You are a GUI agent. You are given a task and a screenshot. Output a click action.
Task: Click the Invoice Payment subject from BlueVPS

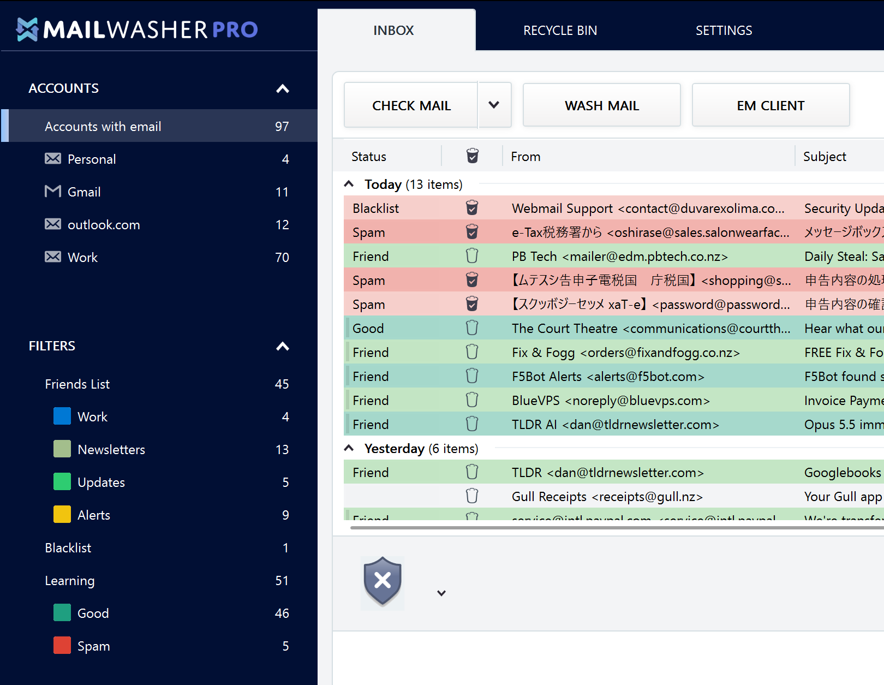click(x=844, y=400)
